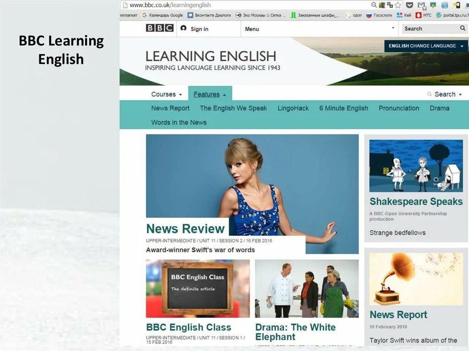Screen dimensions: 469x351
Task: Open the Вконтакте Диалоги bookmark
Action: point(209,15)
